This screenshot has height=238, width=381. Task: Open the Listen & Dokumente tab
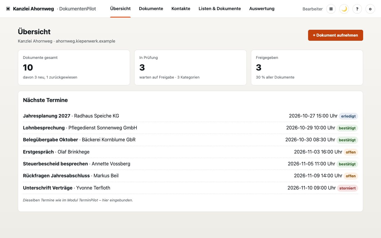coord(220,9)
